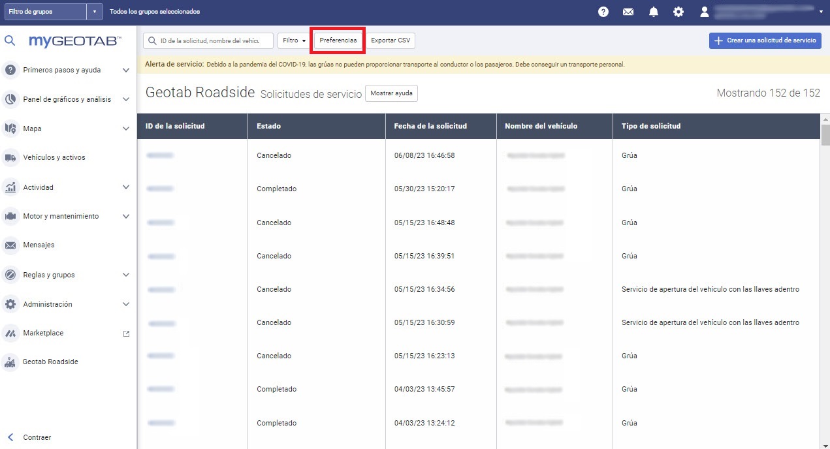Viewport: 830px width, 449px height.
Task: Expand Panel de gráficos y análisis chevron
Action: [126, 99]
